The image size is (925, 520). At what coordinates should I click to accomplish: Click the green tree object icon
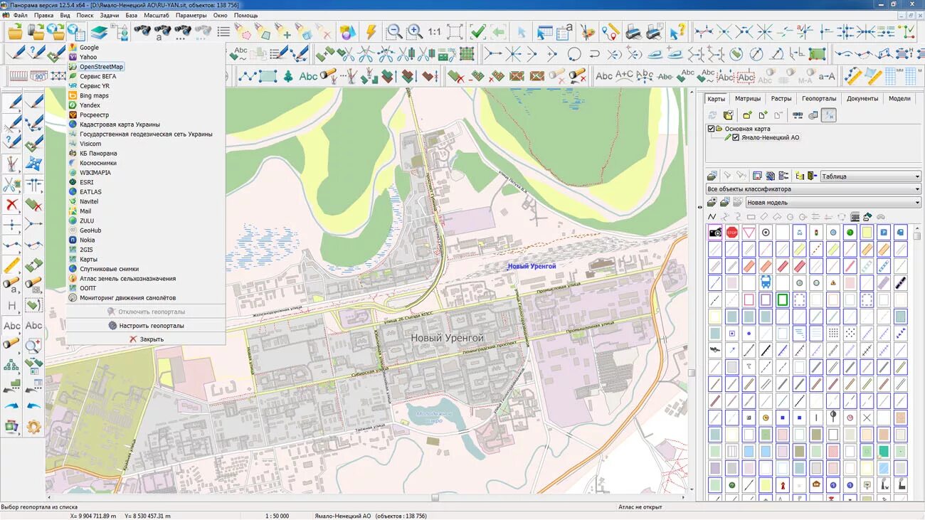(x=288, y=76)
